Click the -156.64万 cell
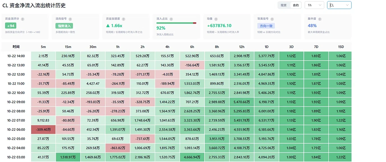 click(192, 65)
